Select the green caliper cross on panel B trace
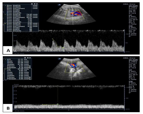The image size is (143, 114). (x=58, y=104)
